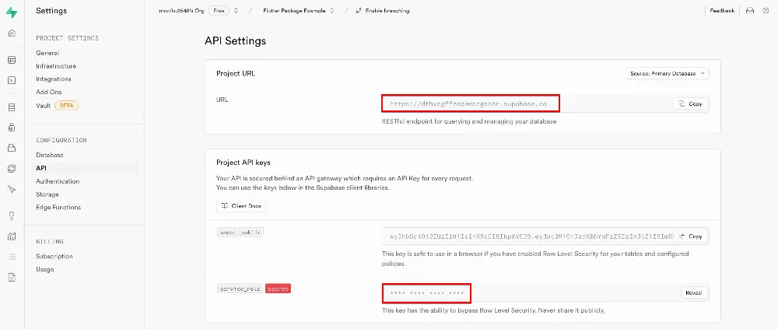Open Authentication lock icon in the sidebar
The width and height of the screenshot is (778, 329).
[x=11, y=128]
